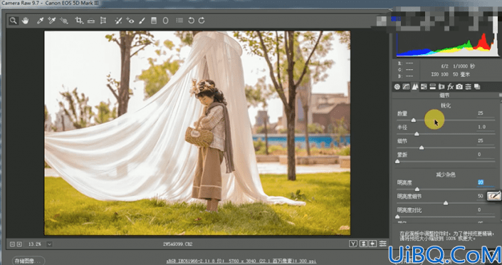Viewport: 502px width, 265px height.
Task: Click the filename 2W5A9399.CR2
Action: point(178,244)
